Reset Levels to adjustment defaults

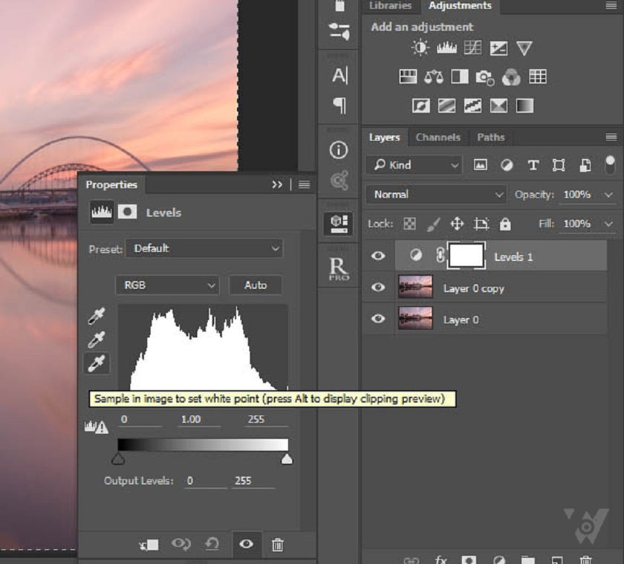(212, 544)
